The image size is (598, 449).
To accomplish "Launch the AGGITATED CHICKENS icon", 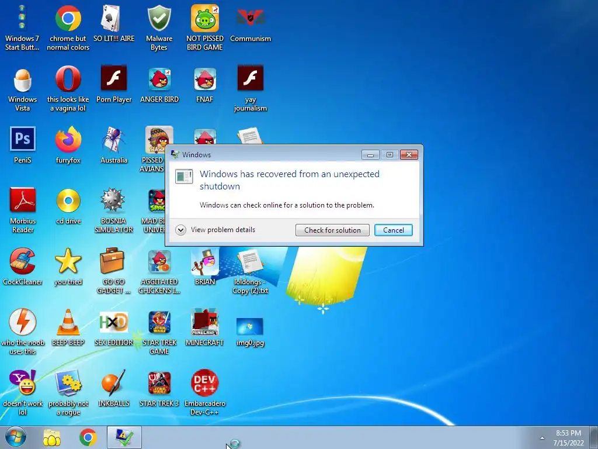I will click(x=159, y=271).
